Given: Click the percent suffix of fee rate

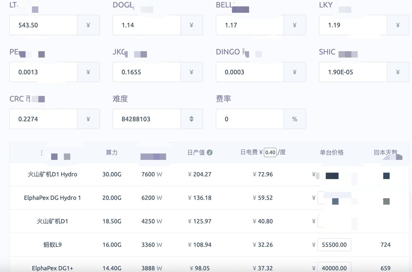Looking at the screenshot, I should [x=295, y=119].
